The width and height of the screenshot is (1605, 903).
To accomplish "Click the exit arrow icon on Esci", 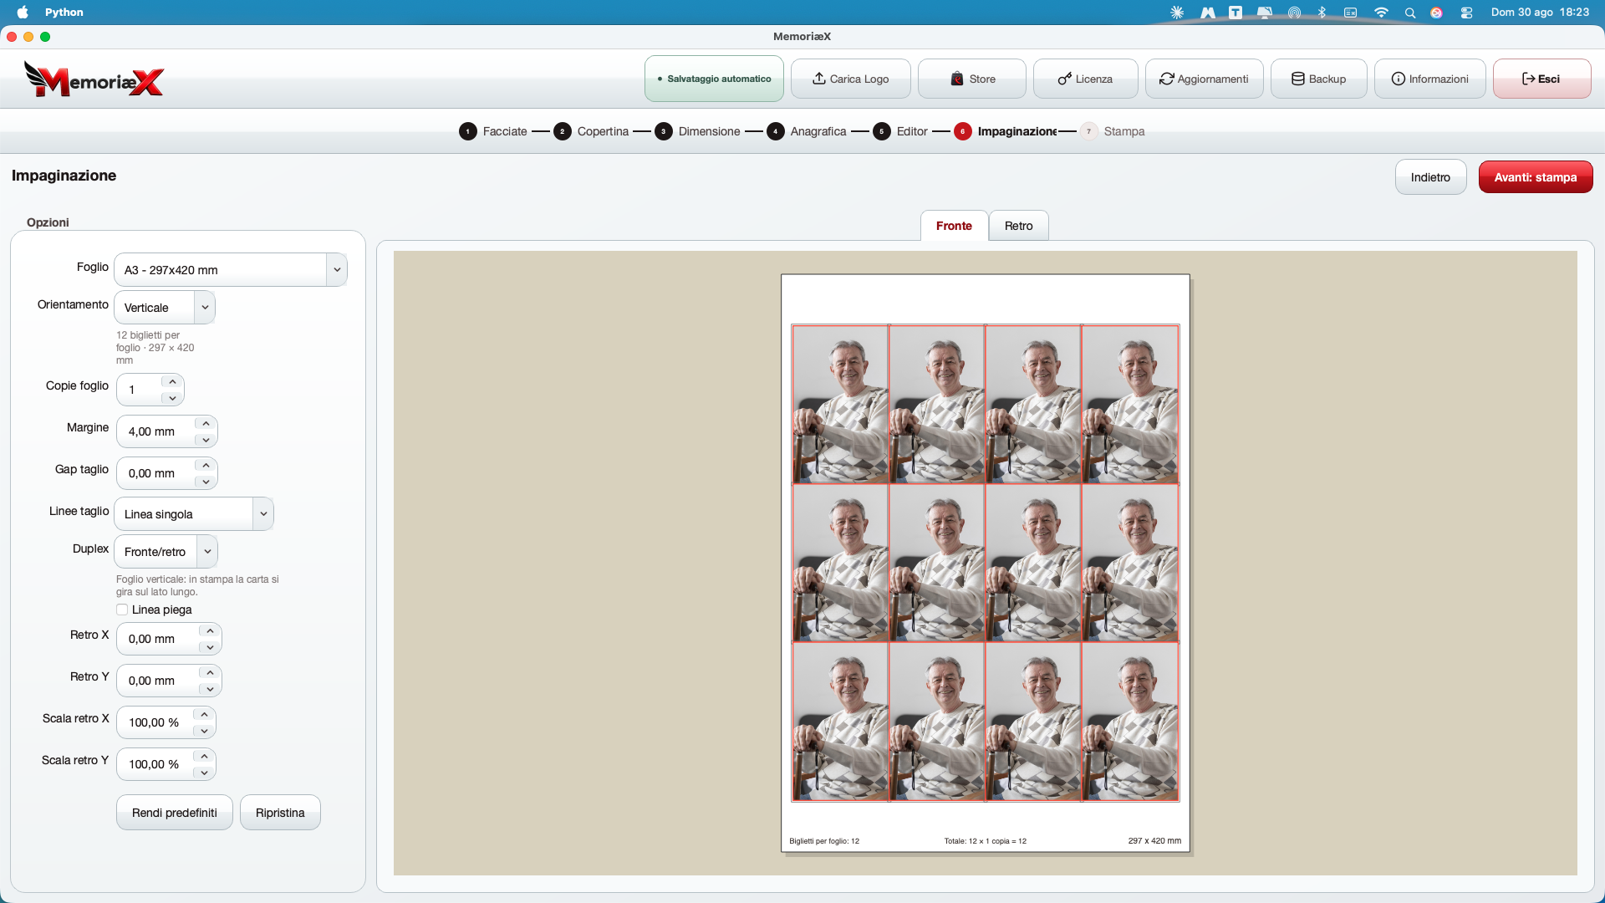I will point(1528,79).
